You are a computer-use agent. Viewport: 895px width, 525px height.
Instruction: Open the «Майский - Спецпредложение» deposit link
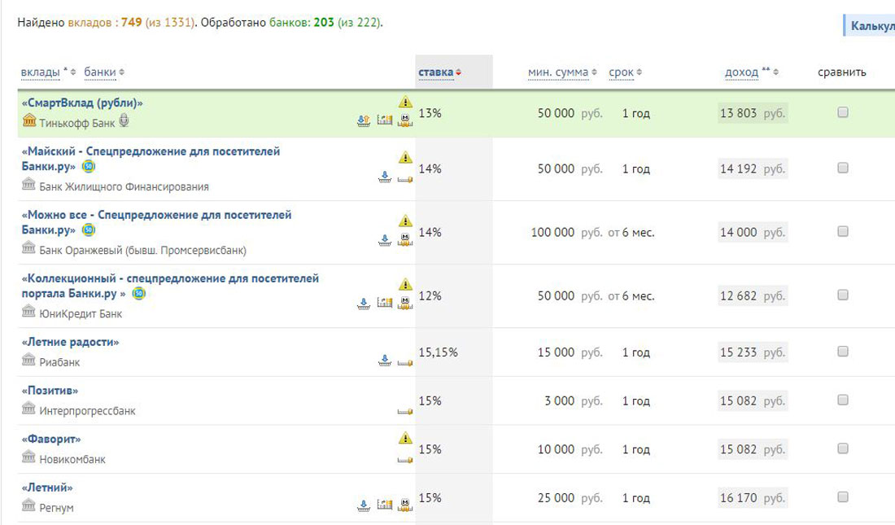coord(151,159)
